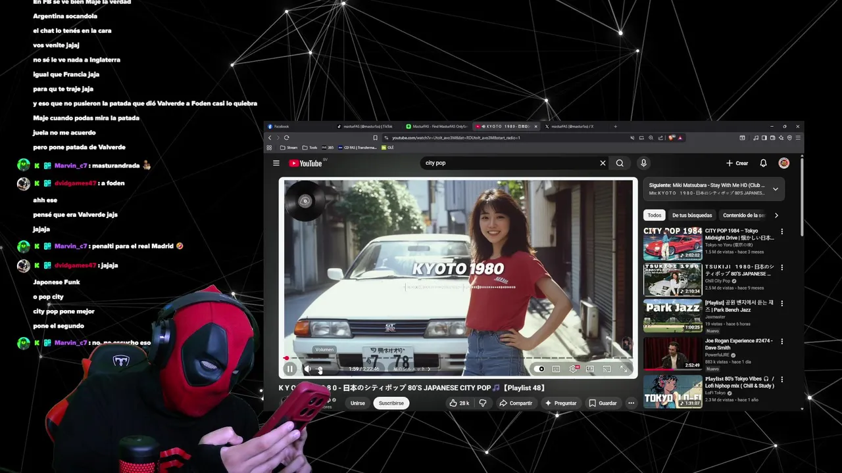This screenshot has width=842, height=473.
Task: Click the Crear button
Action: 737,163
